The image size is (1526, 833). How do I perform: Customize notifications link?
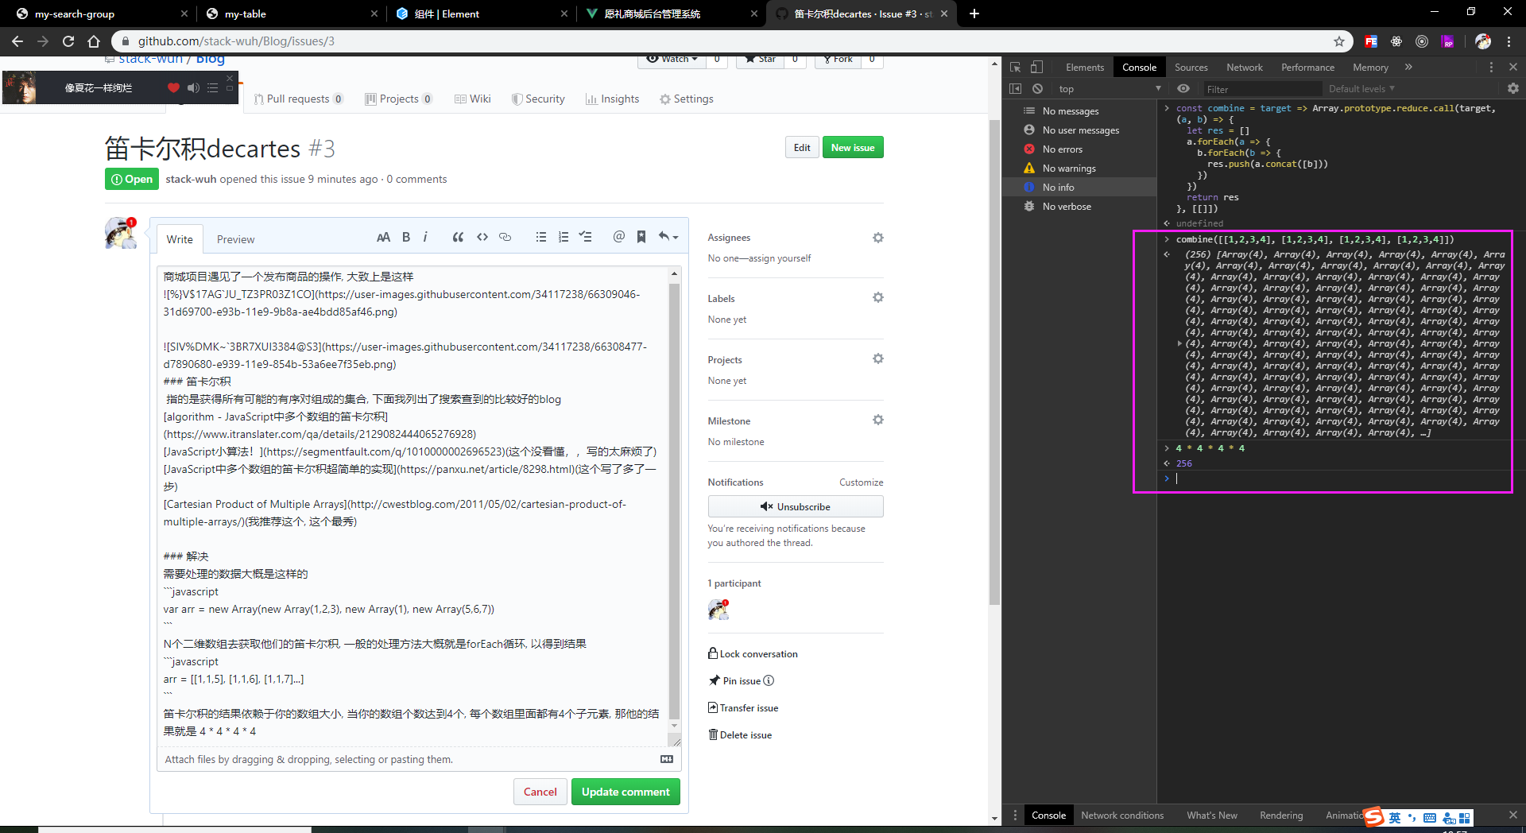[861, 482]
